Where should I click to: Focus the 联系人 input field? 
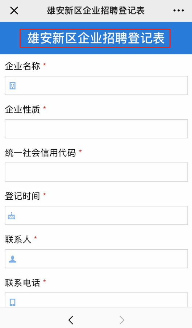pyautogui.click(x=96, y=259)
